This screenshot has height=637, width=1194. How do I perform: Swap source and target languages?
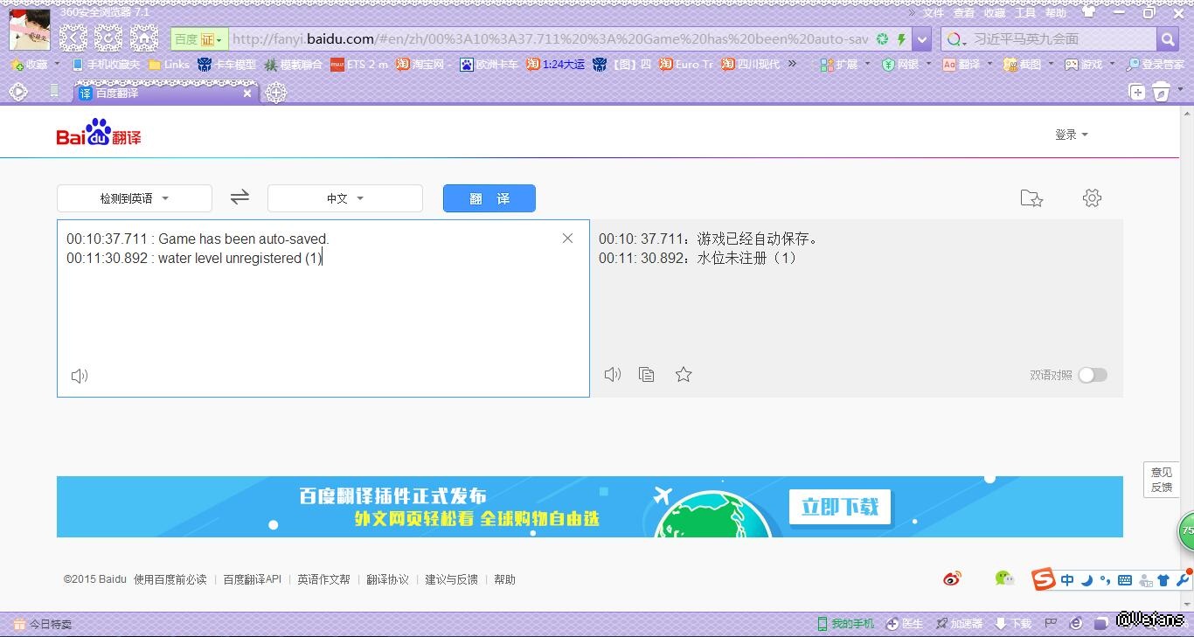click(239, 197)
